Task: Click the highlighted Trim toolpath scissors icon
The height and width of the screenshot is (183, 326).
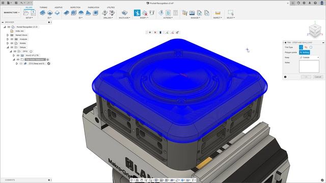Action: pyautogui.click(x=137, y=13)
